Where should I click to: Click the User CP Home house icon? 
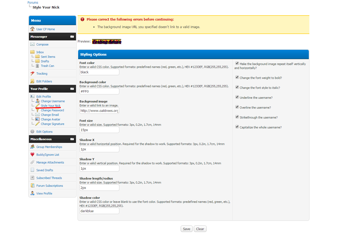[x=32, y=29]
